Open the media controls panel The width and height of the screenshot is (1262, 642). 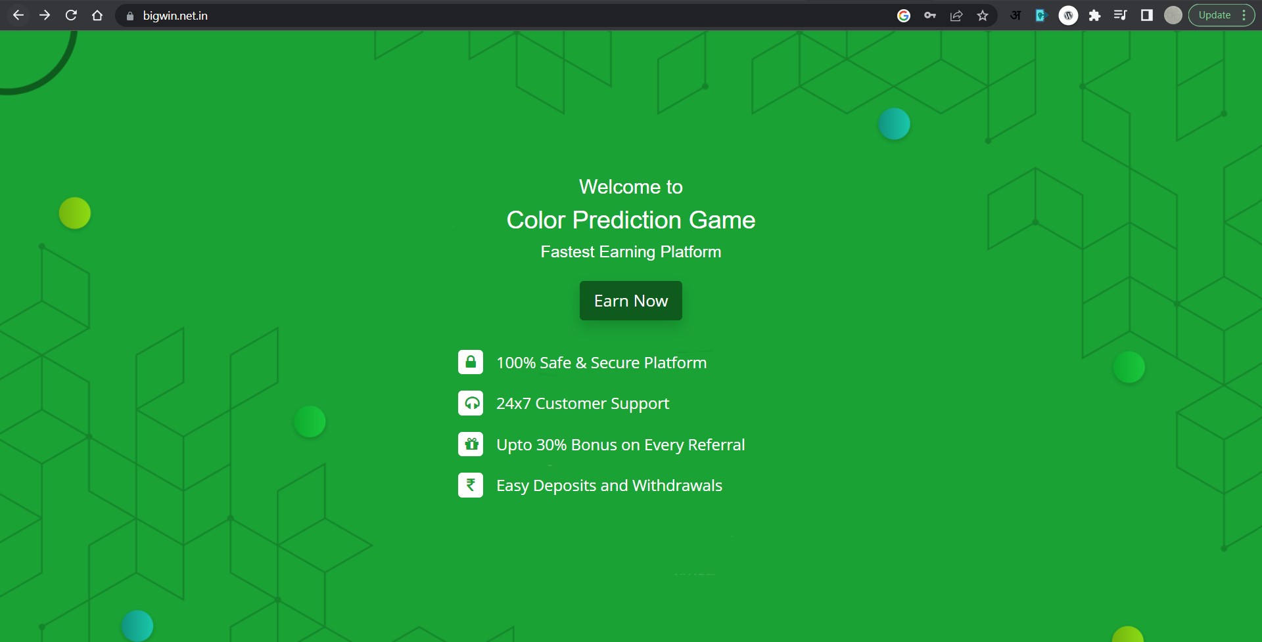tap(1121, 15)
